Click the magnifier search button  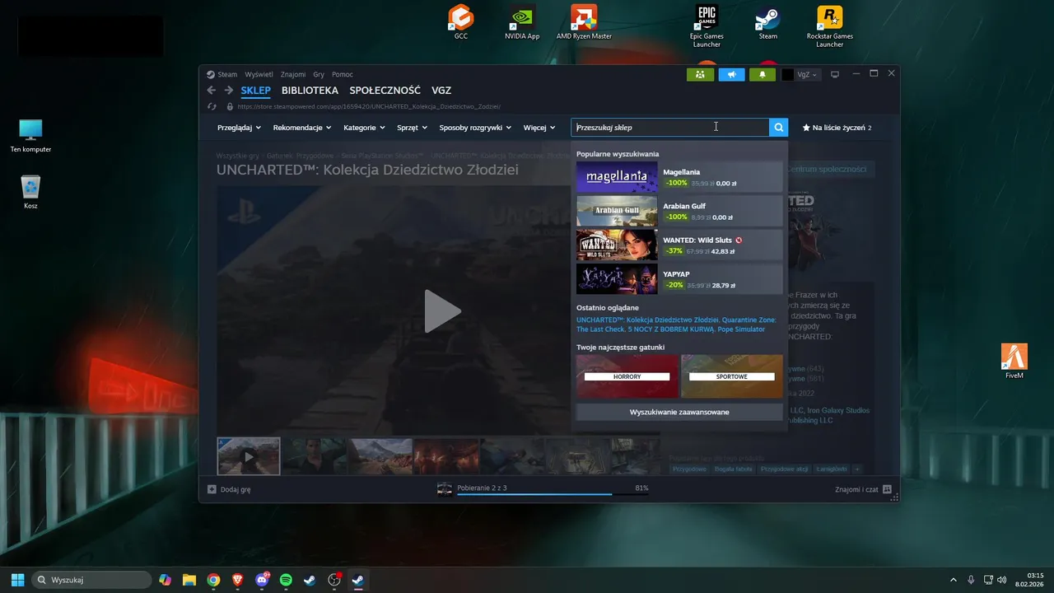click(778, 128)
